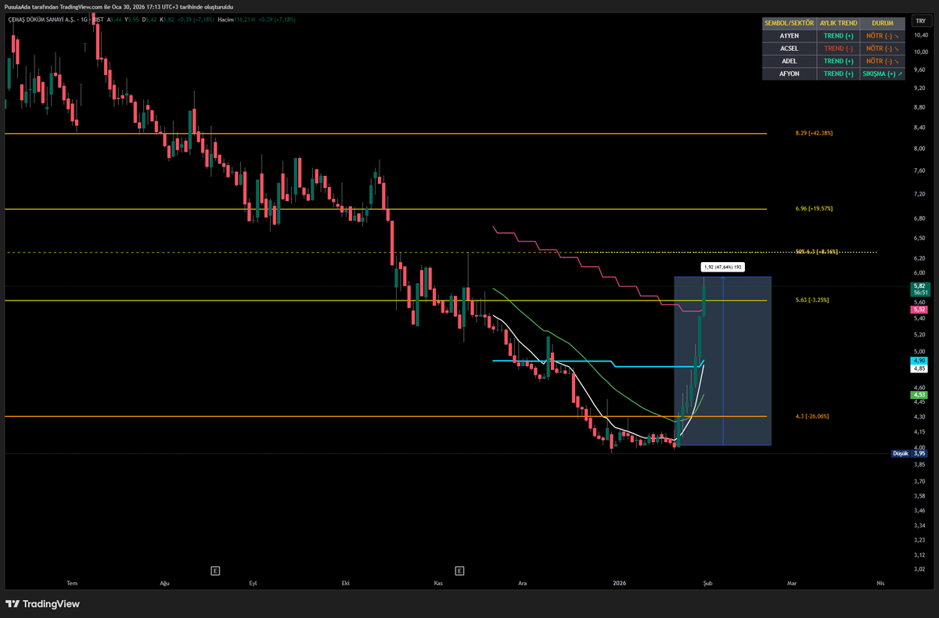Click the Mar month on time axis

792,583
